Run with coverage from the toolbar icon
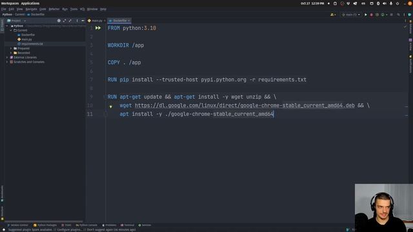The height and width of the screenshot is (232, 413). coord(377,15)
